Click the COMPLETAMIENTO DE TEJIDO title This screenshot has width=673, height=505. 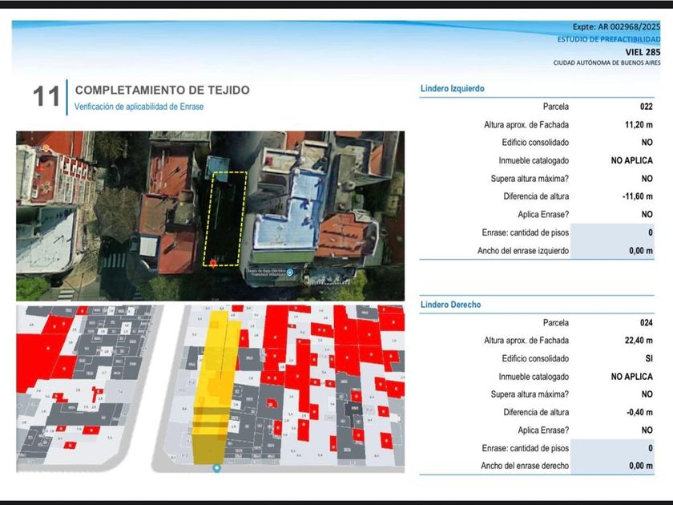(162, 91)
